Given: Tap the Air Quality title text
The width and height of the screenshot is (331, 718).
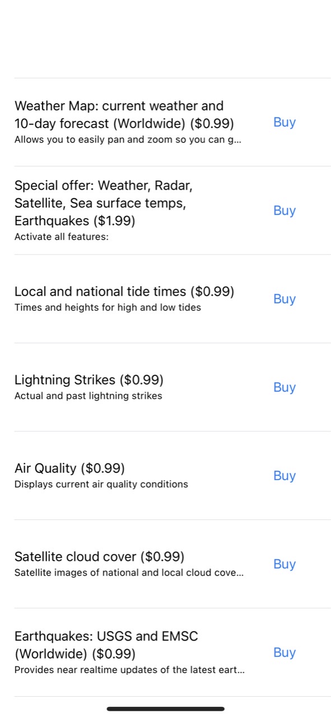Looking at the screenshot, I should tap(69, 468).
